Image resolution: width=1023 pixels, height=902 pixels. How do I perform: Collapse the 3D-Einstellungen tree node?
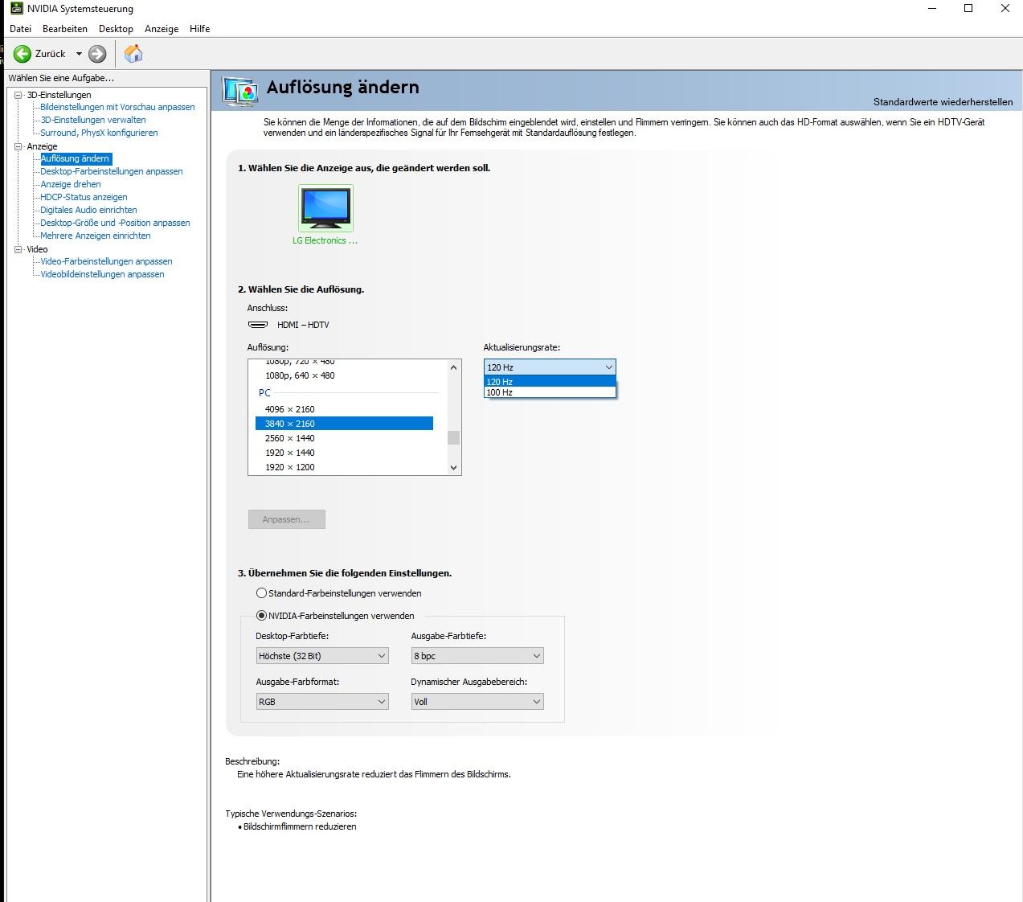[19, 95]
